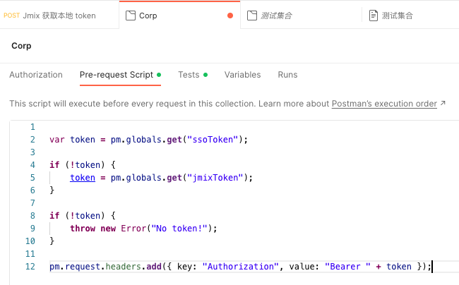Click the var keyword on line 2

(x=56, y=140)
